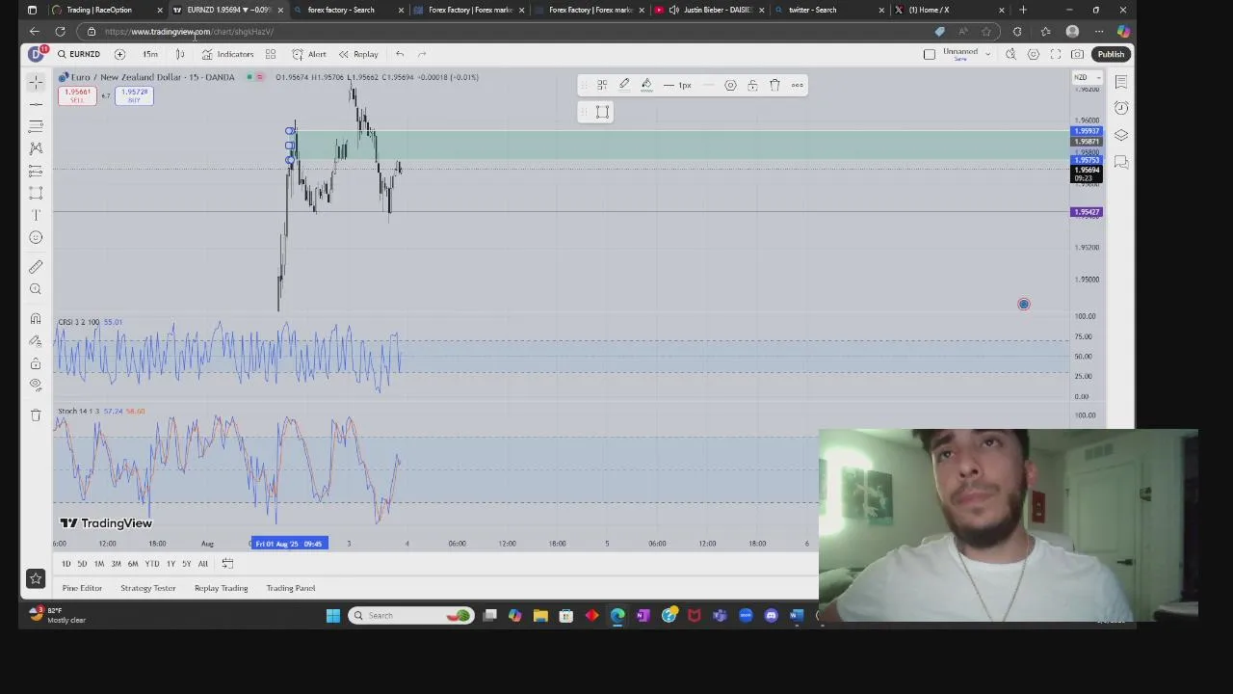Delete the selected drawing
Viewport: 1233px width, 694px height.
tap(774, 85)
